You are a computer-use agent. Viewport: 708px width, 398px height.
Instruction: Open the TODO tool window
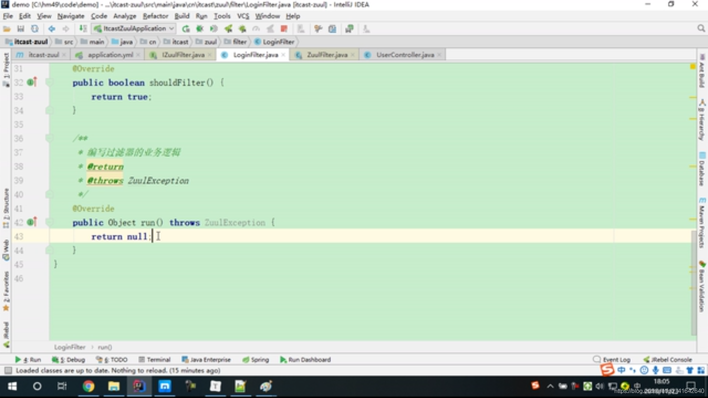click(x=112, y=360)
